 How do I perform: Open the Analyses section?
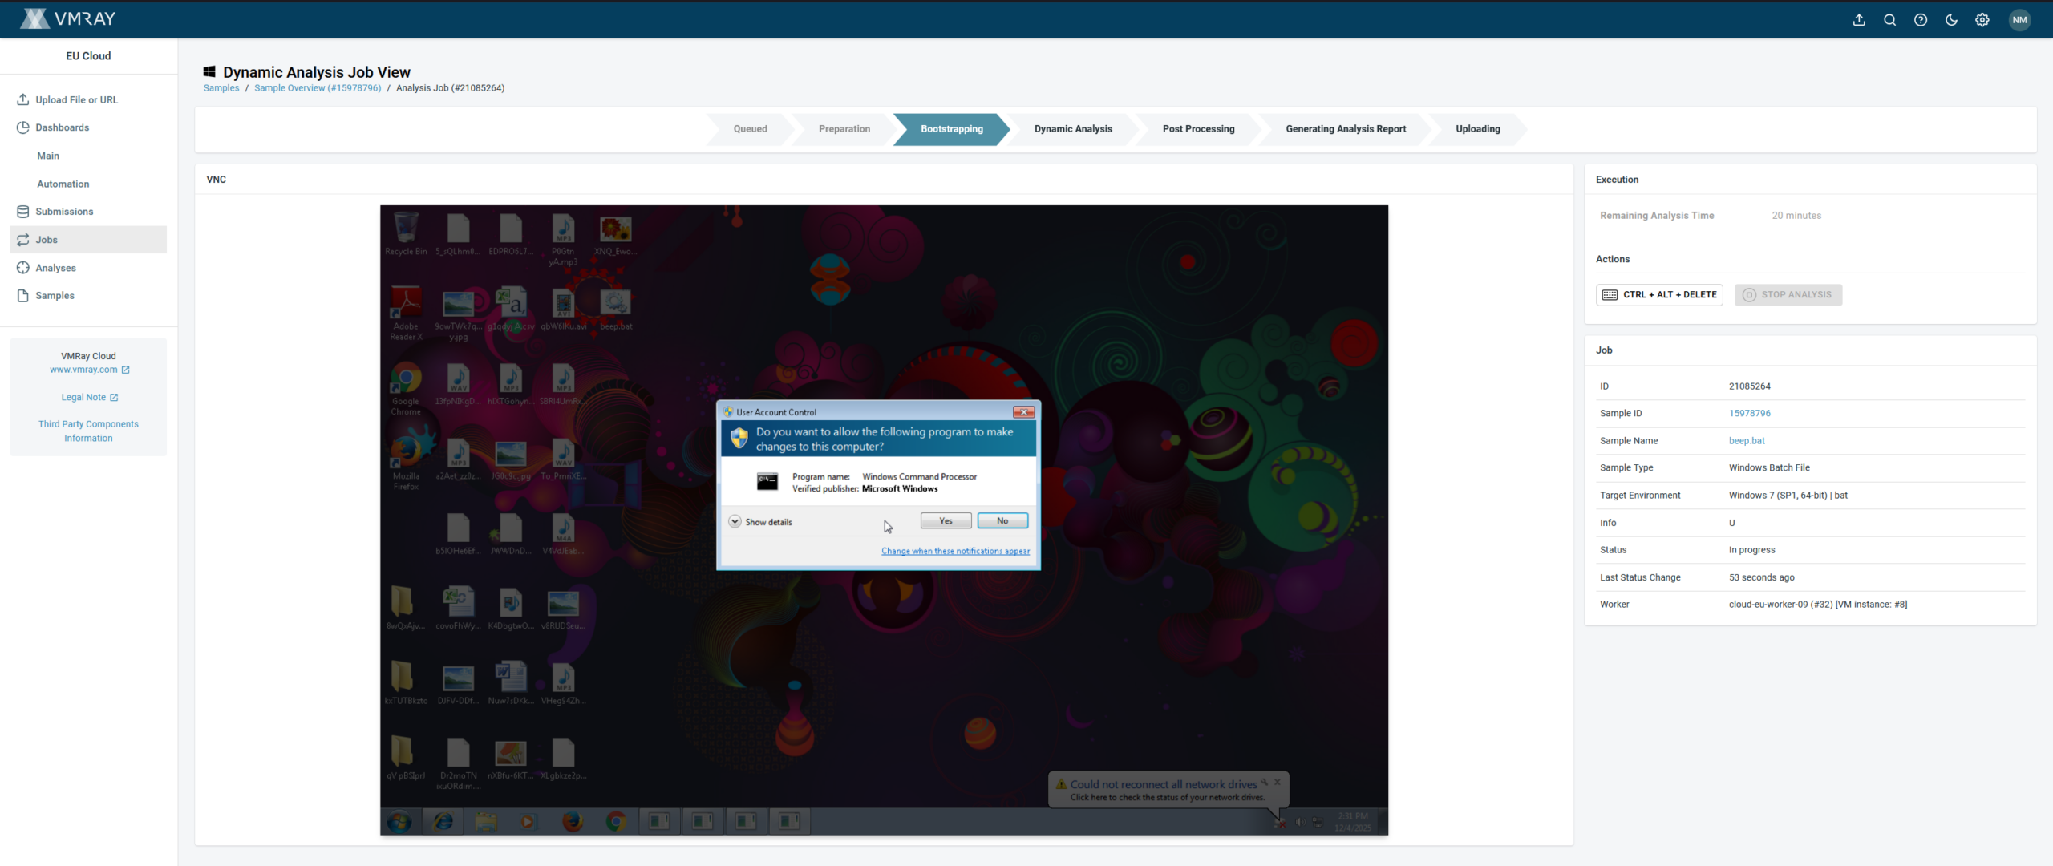[55, 267]
